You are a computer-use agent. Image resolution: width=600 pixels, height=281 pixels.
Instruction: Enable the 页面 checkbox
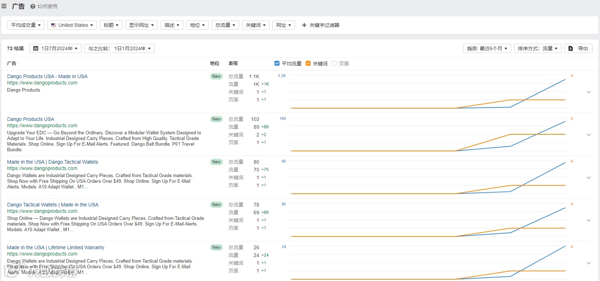pyautogui.click(x=334, y=63)
